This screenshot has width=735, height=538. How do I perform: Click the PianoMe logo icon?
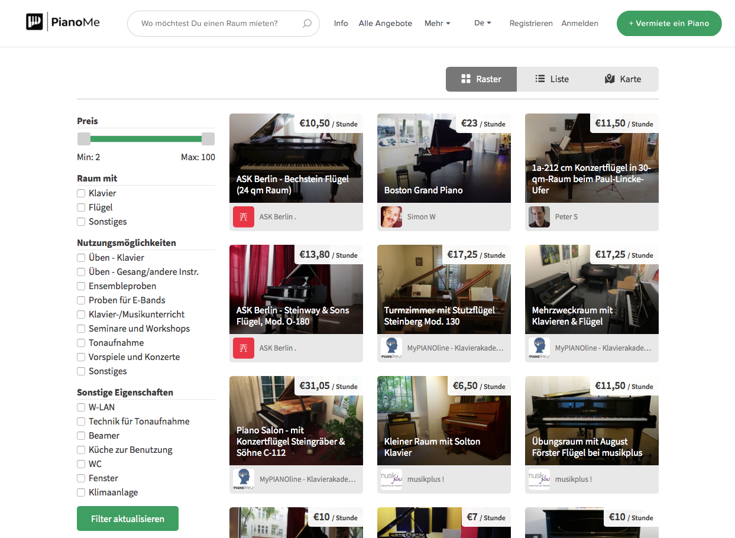34,22
